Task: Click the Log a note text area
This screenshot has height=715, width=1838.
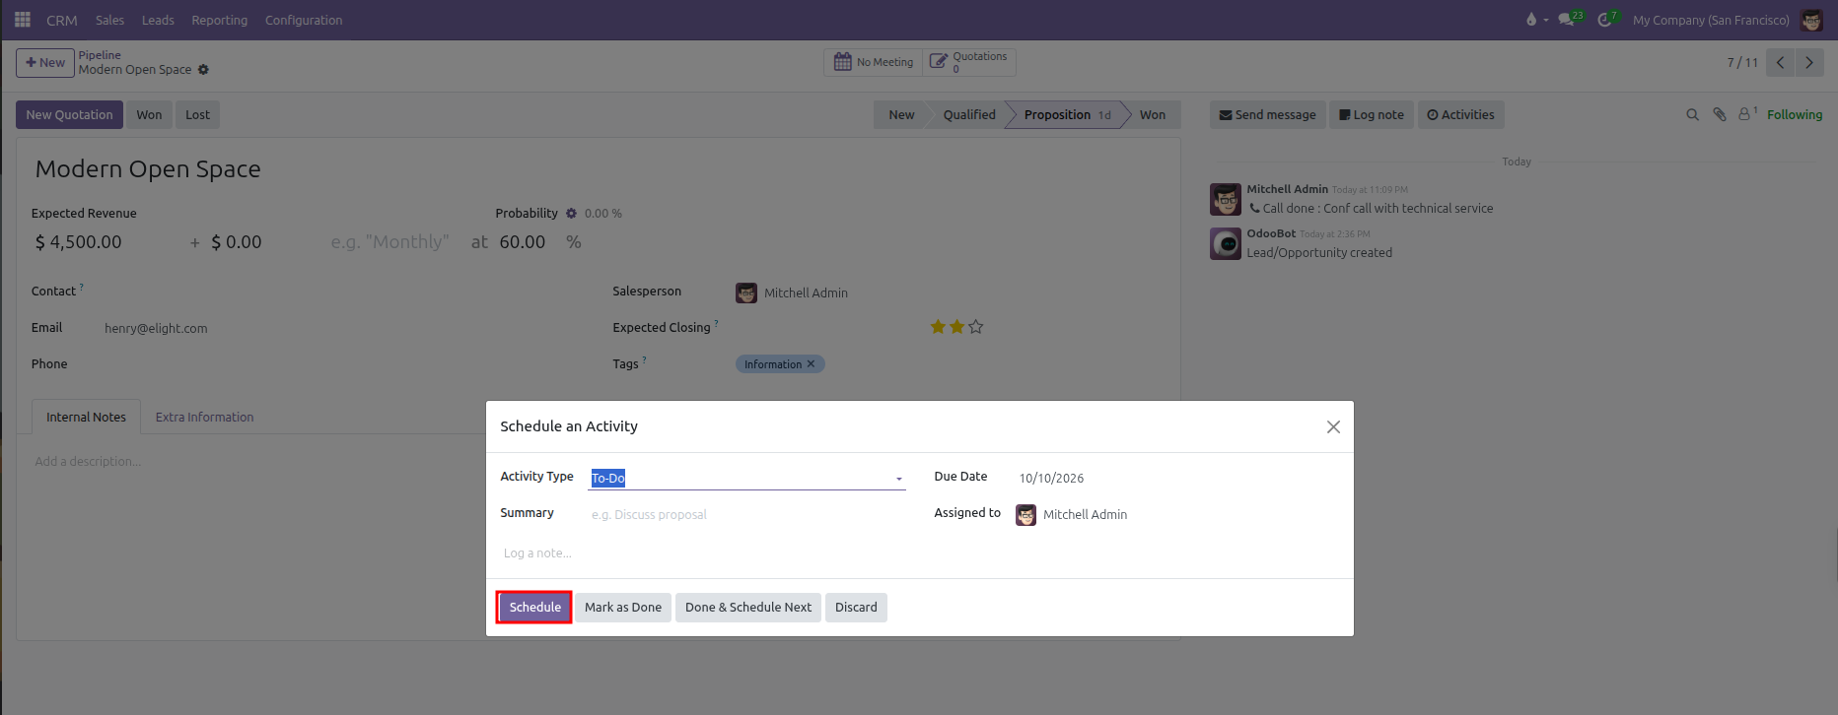Action: pyautogui.click(x=919, y=553)
